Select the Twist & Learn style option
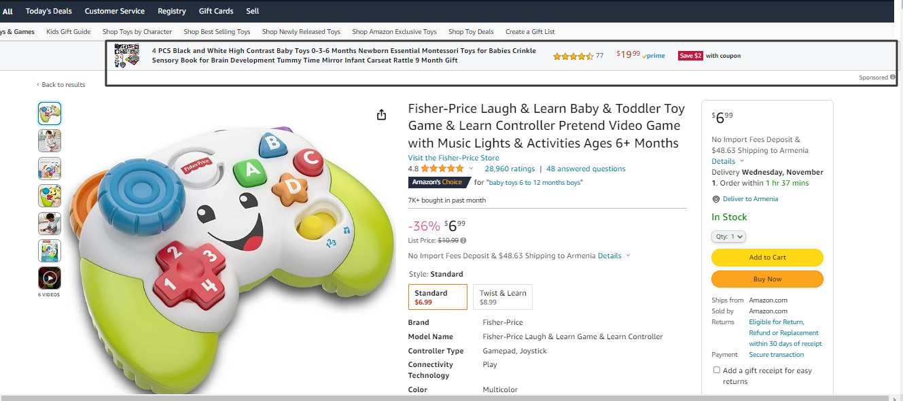This screenshot has height=401, width=903. (x=502, y=296)
